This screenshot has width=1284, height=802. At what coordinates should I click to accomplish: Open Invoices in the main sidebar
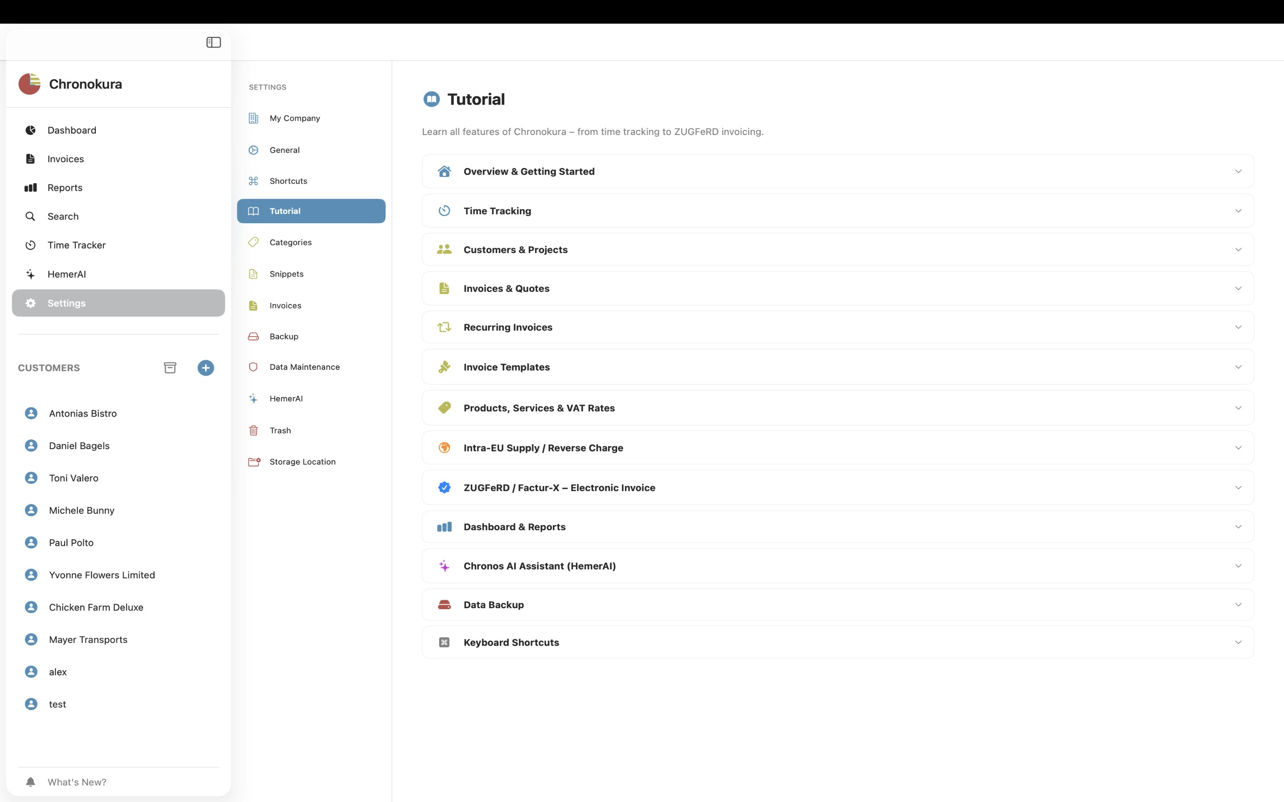118,159
